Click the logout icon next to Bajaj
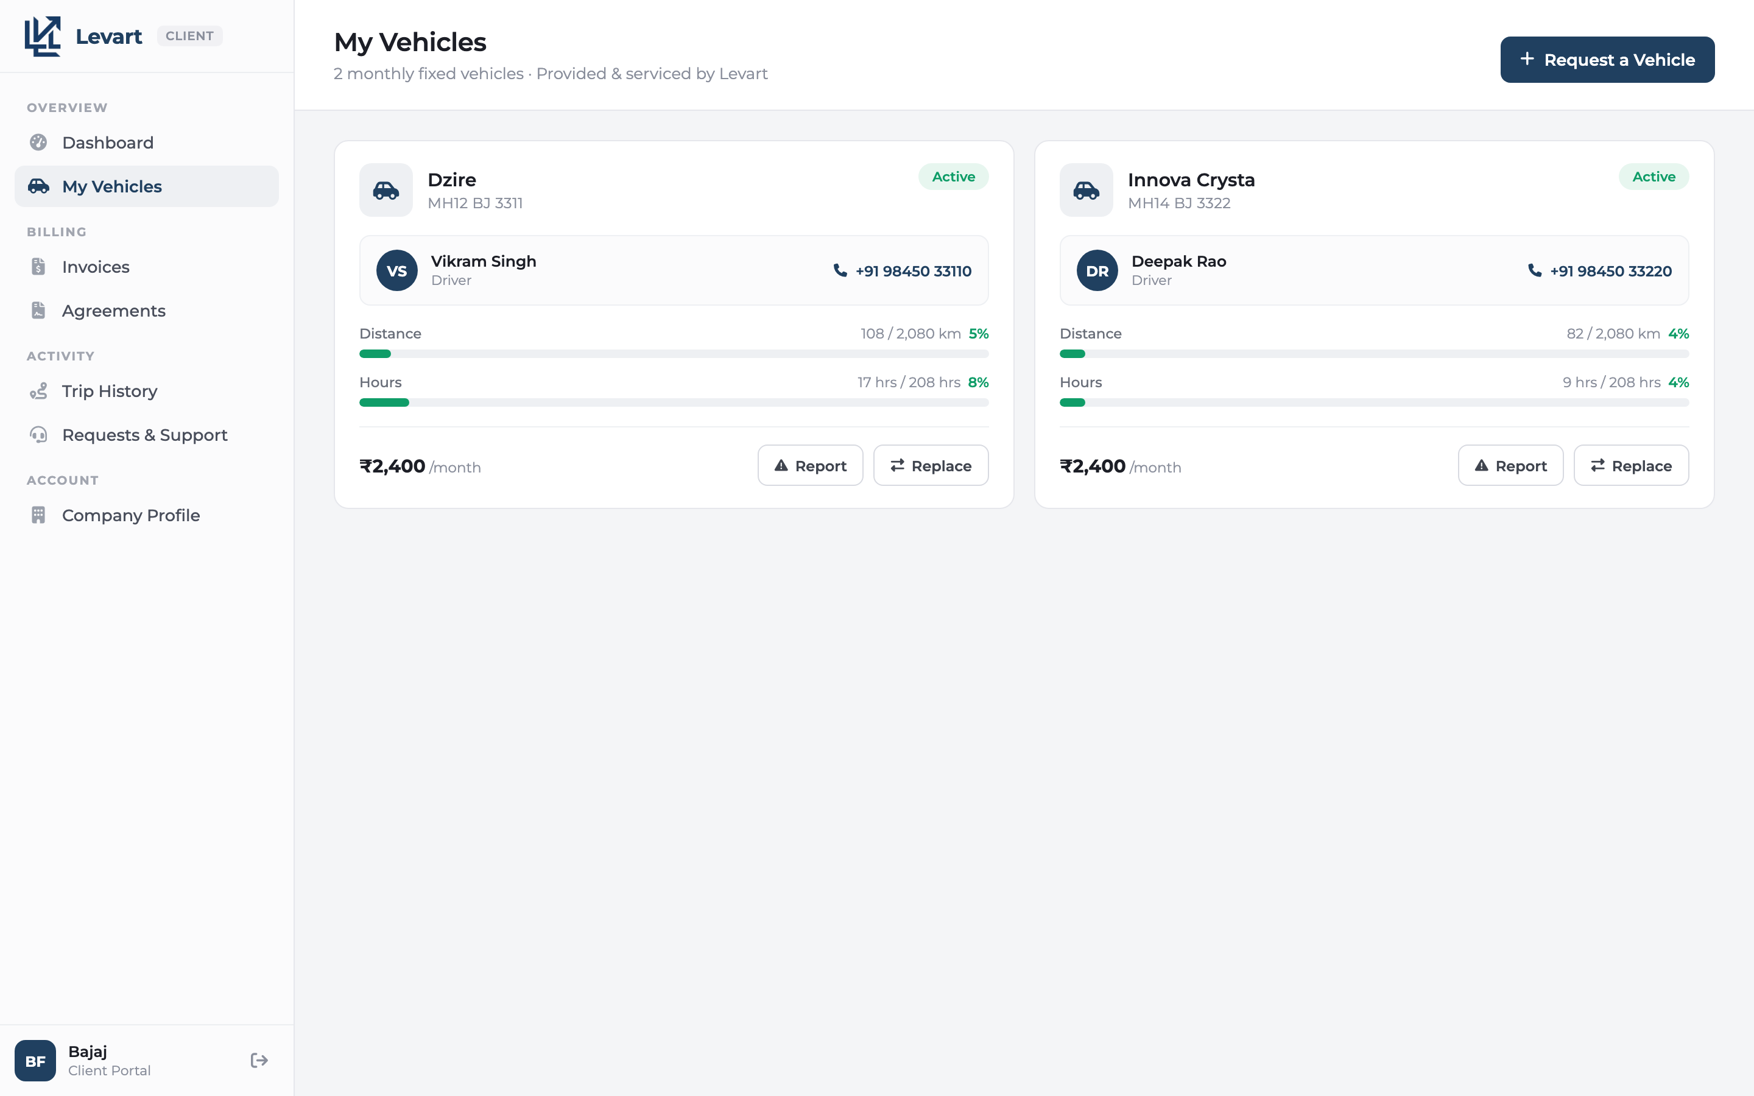This screenshot has width=1754, height=1096. (x=259, y=1061)
